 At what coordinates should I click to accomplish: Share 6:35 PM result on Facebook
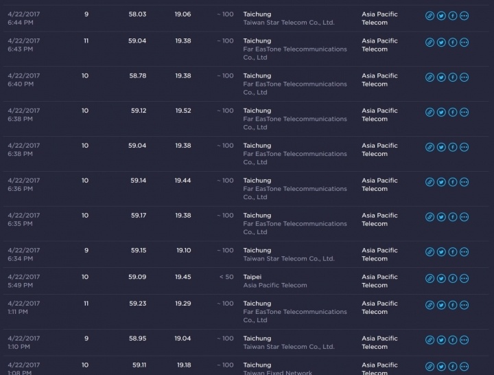tap(453, 217)
